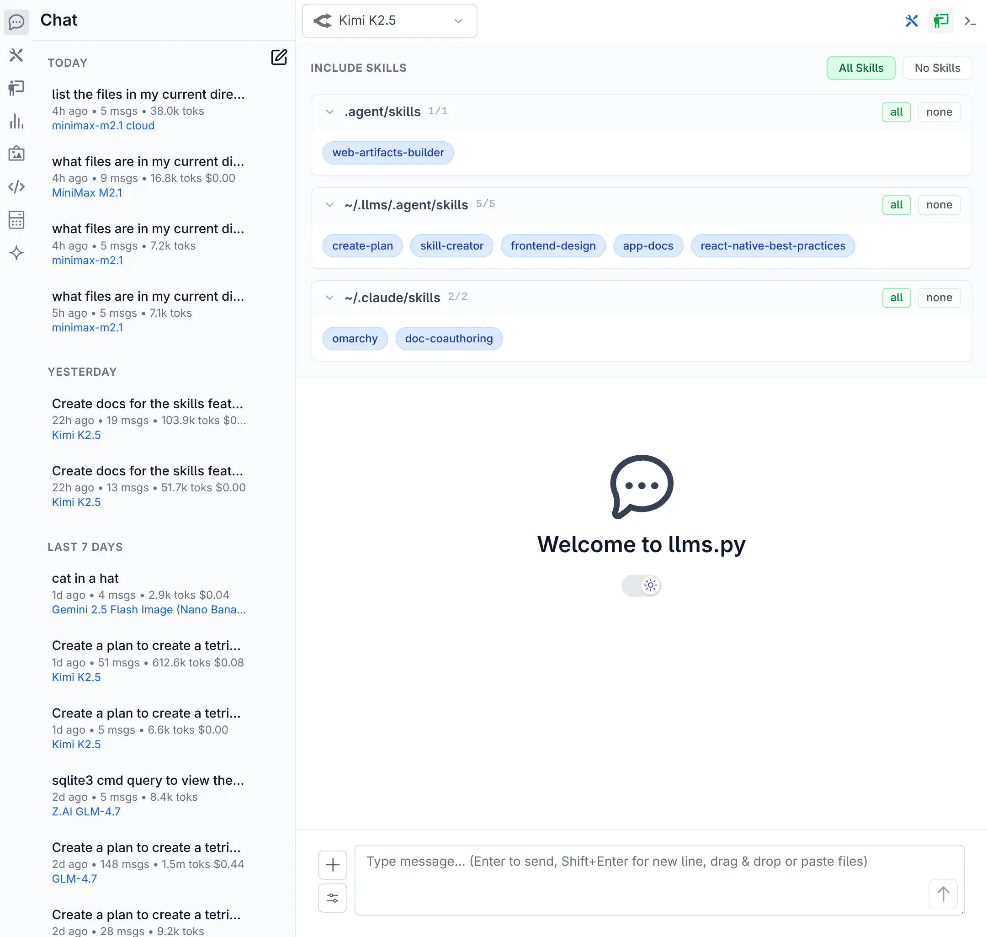Open the calculator sidebar icon
987x937 pixels.
pyautogui.click(x=16, y=220)
